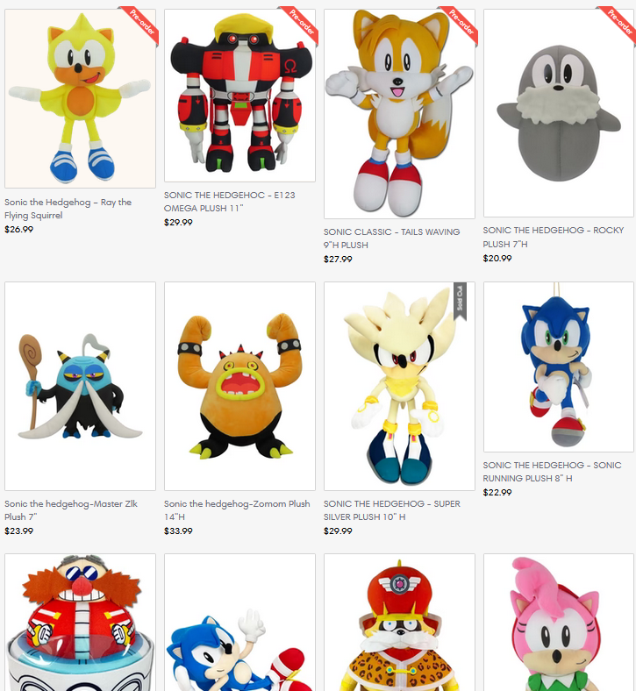The image size is (636, 691).
Task: Click 'Zomom Plush 14"H' product title
Action: [x=237, y=509]
